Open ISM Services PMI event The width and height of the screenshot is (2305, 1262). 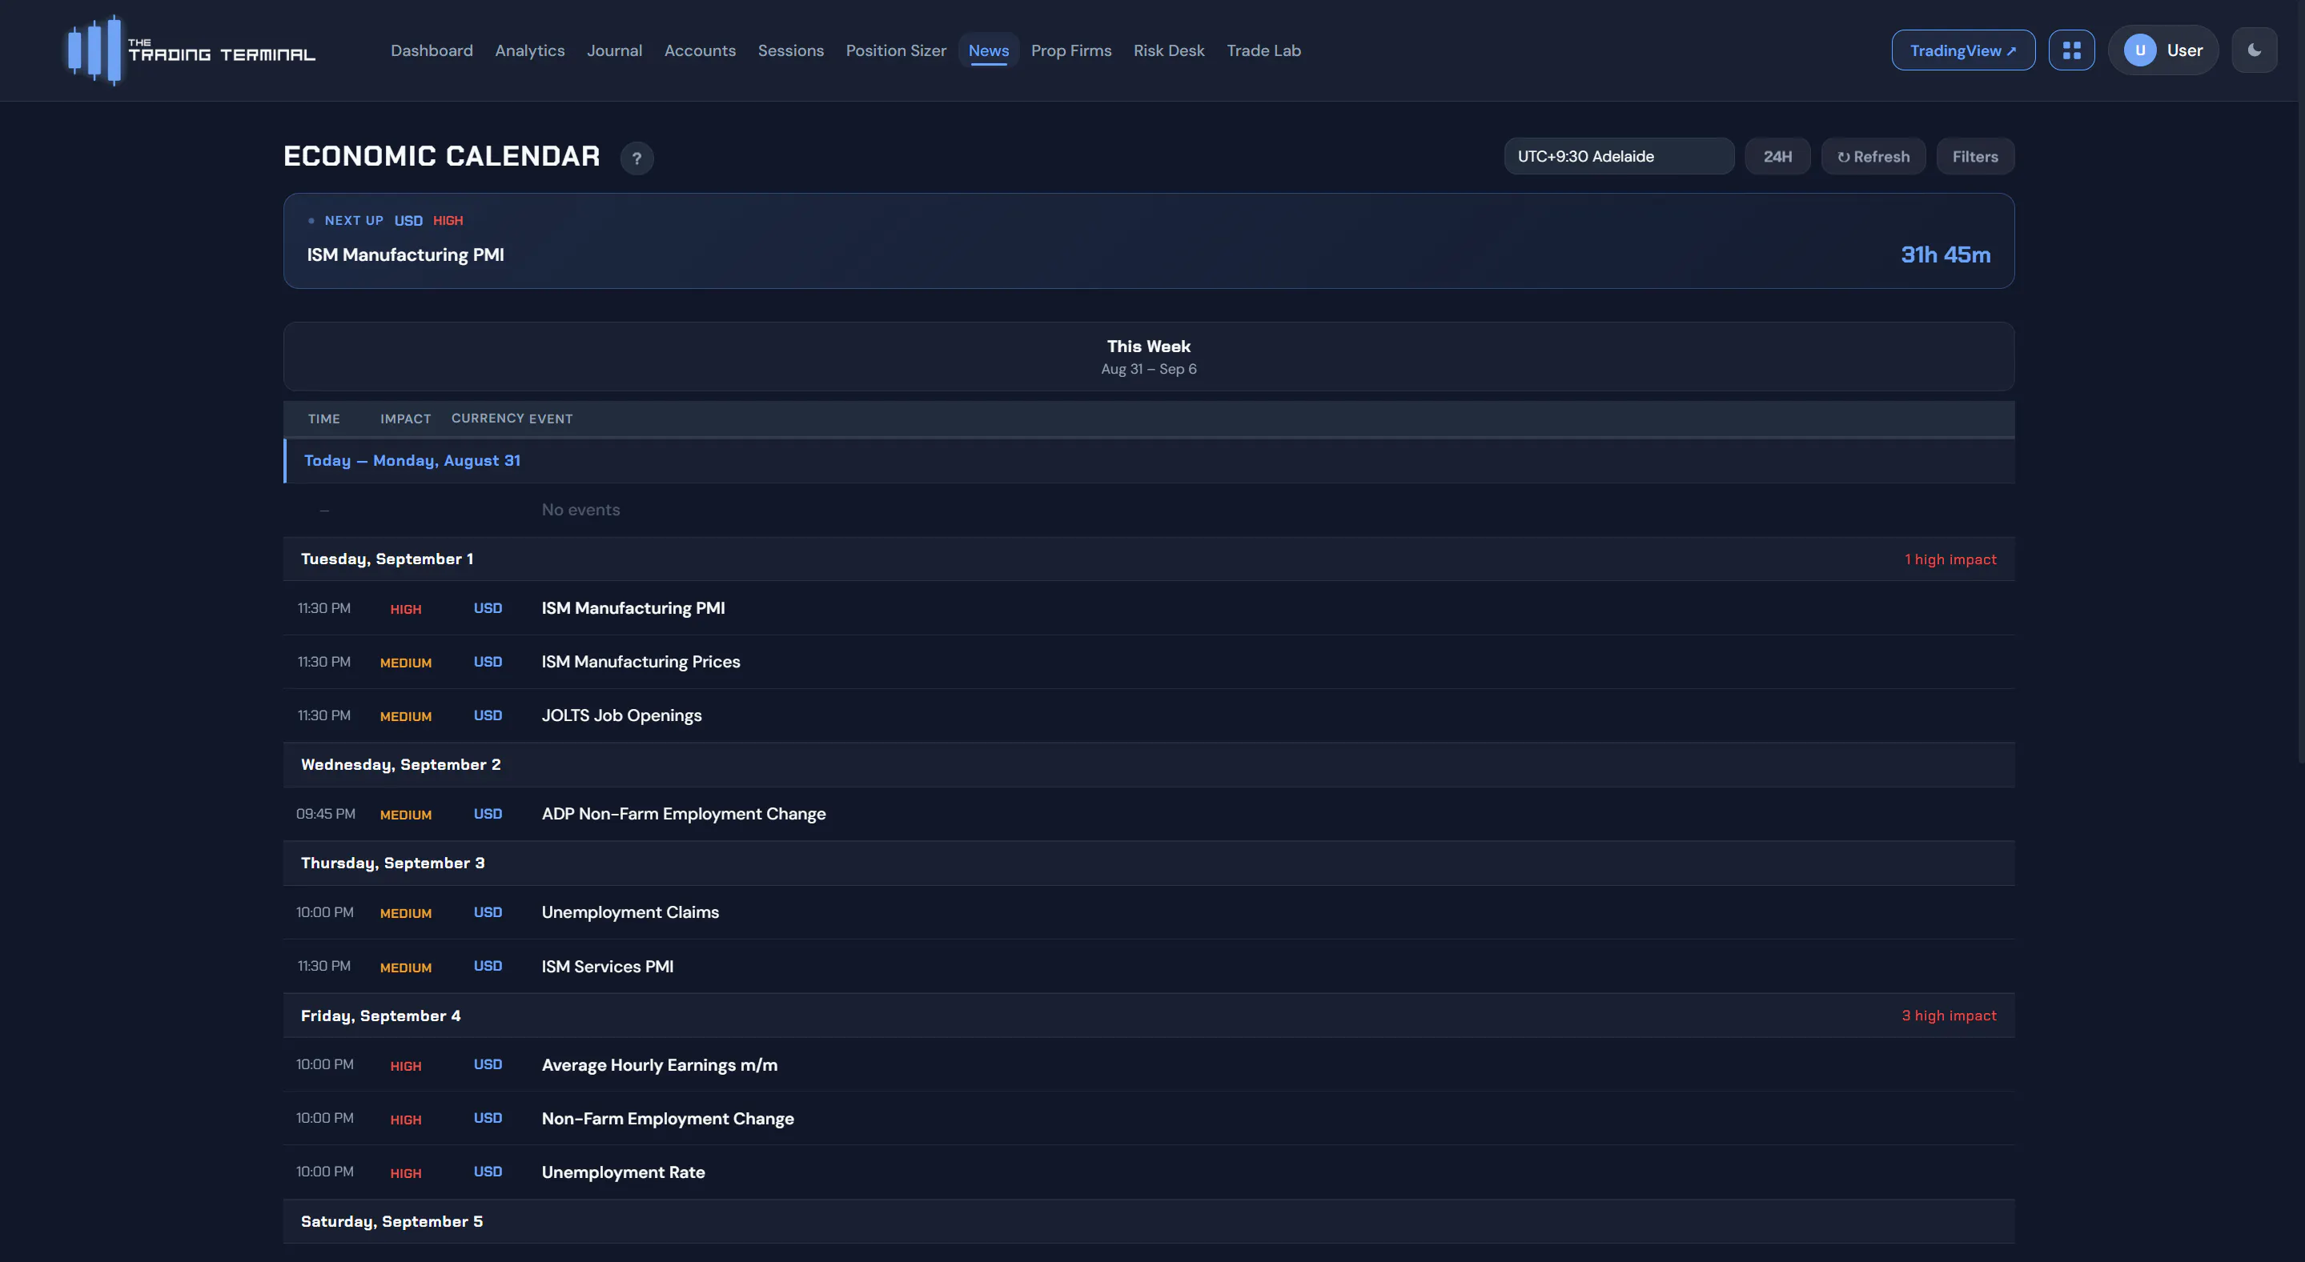pyautogui.click(x=1148, y=966)
